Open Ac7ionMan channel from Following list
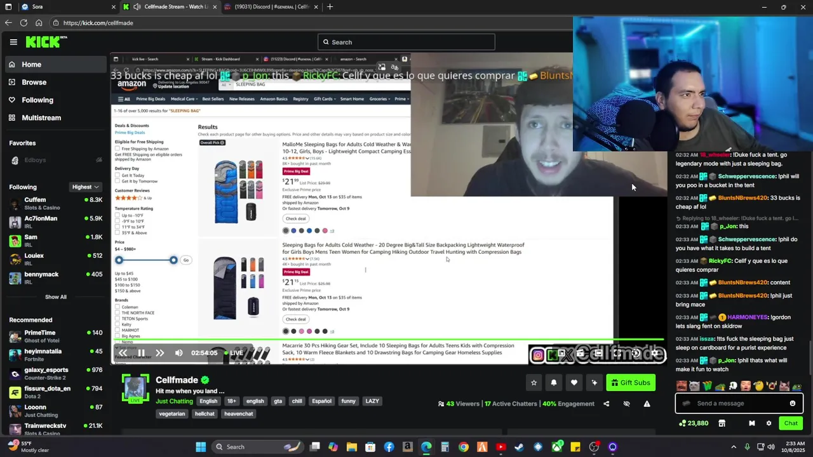This screenshot has height=457, width=813. tap(55, 222)
